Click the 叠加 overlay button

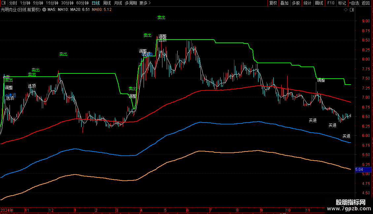[x=284, y=3]
